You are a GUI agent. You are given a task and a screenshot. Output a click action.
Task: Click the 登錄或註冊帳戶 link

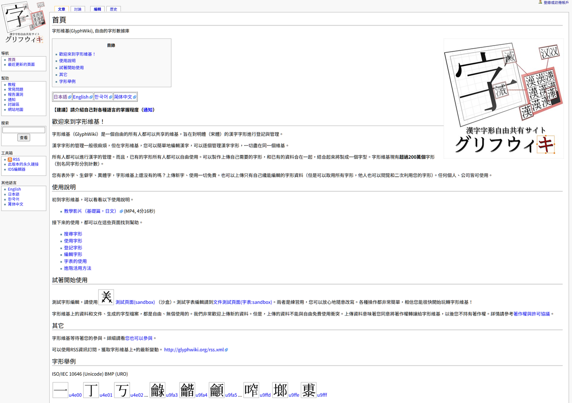[556, 3]
